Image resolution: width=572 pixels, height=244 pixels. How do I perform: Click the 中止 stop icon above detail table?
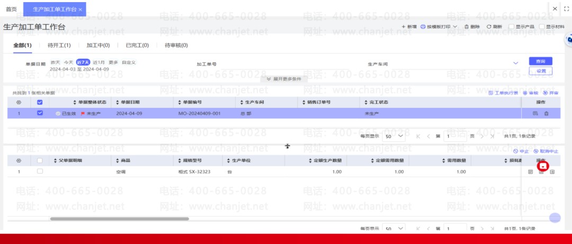click(515, 151)
